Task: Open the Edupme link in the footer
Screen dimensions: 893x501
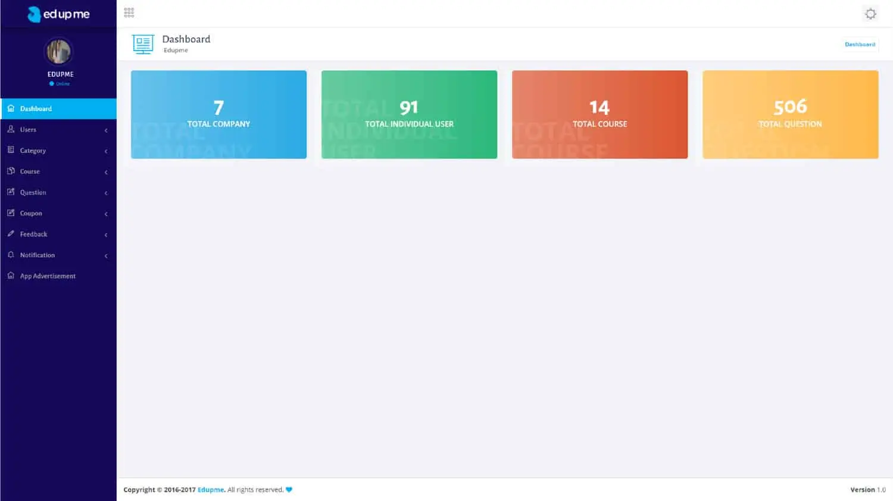Action: [x=211, y=490]
